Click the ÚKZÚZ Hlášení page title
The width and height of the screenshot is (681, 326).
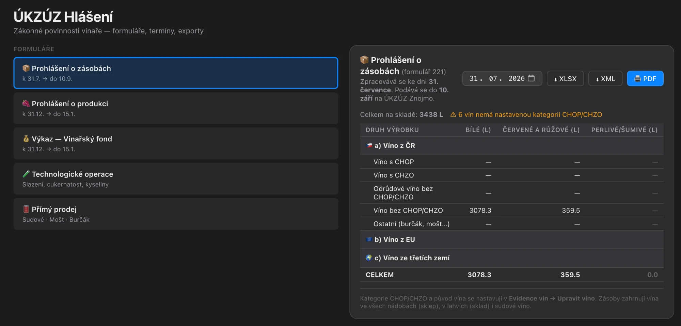(x=63, y=17)
